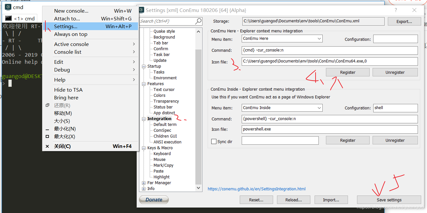Open Settings... from the context menu

90,26
